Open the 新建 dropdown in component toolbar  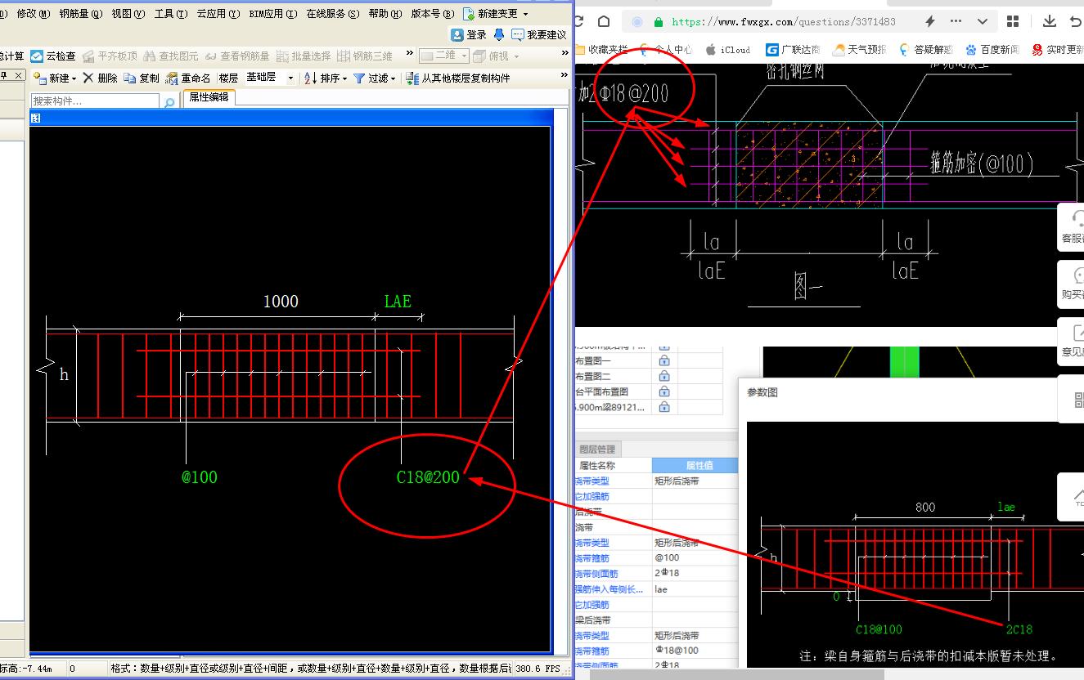click(x=74, y=78)
